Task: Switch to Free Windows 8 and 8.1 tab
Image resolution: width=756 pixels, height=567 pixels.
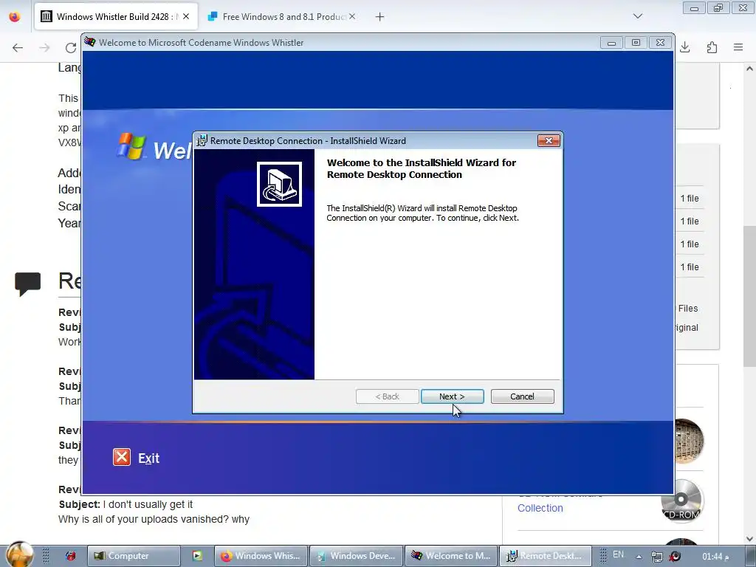Action: click(283, 17)
